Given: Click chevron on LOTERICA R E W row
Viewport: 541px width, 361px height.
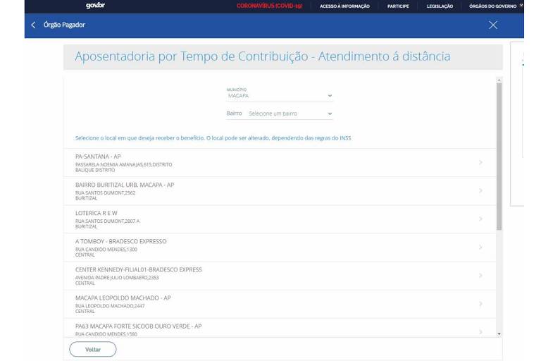Looking at the screenshot, I should (x=480, y=219).
